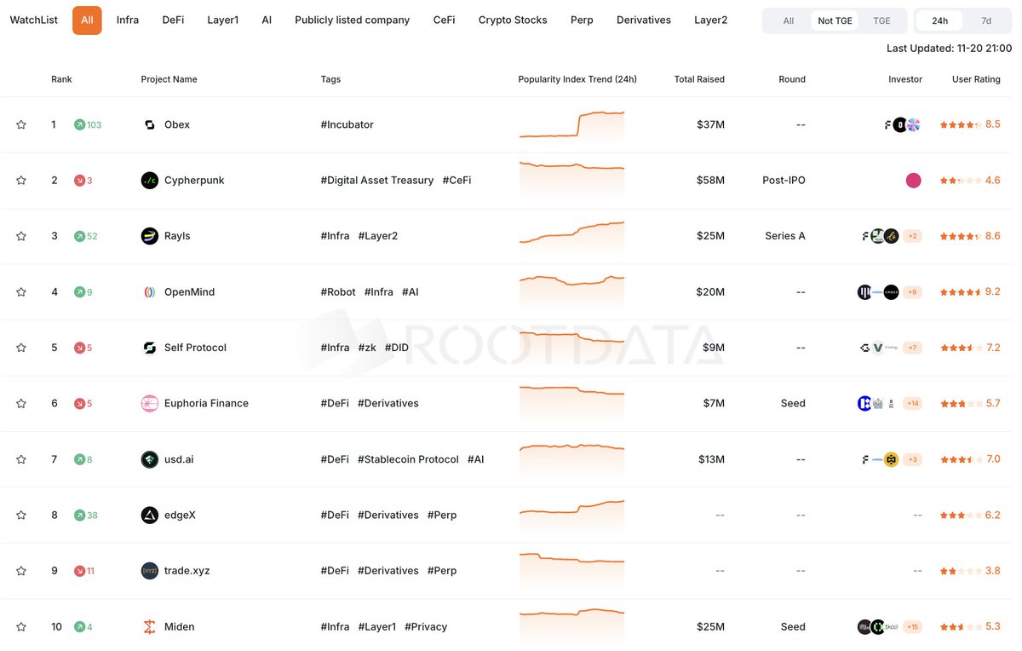The height and width of the screenshot is (651, 1022).
Task: Switch to the DeFi tab
Action: (173, 20)
